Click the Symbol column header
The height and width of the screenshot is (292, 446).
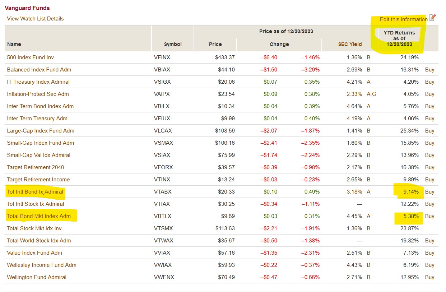tap(173, 45)
